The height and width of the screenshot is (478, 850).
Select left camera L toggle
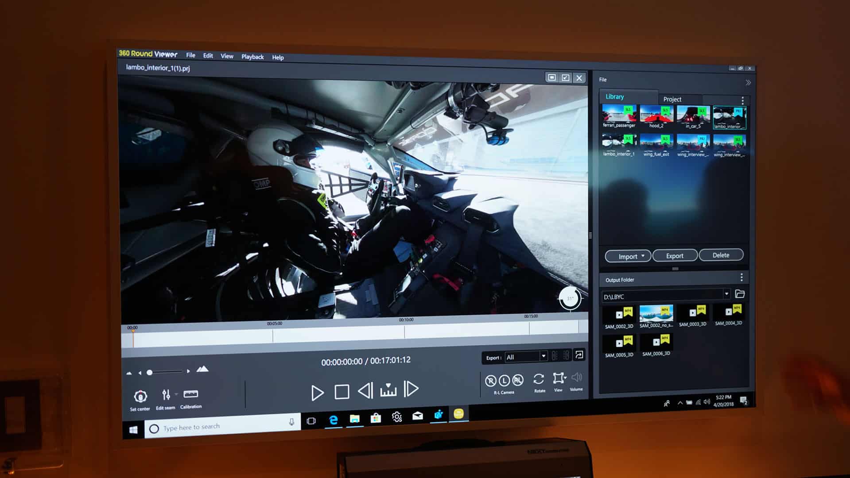tap(504, 381)
